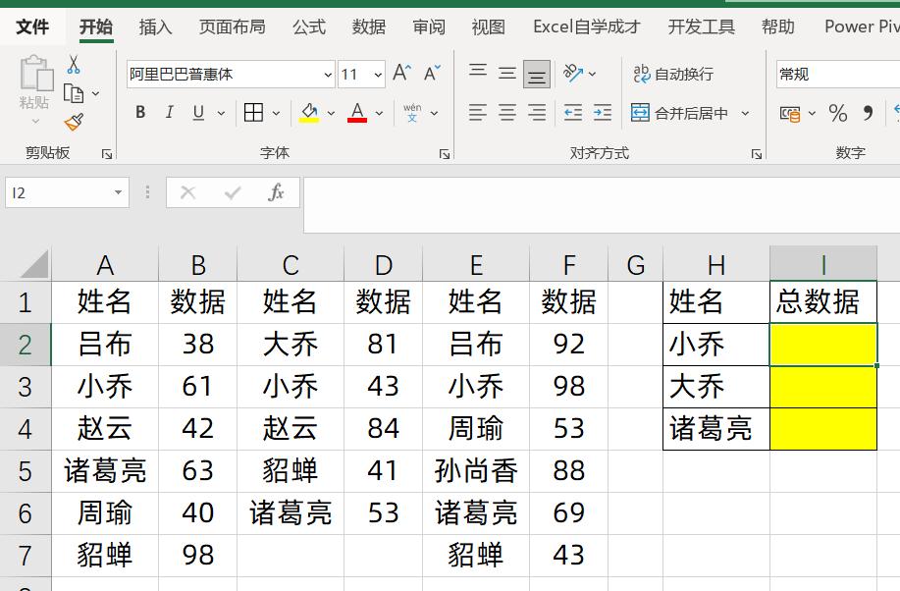The width and height of the screenshot is (900, 591).
Task: Switch to the 数据 ribbon tab
Action: click(368, 27)
